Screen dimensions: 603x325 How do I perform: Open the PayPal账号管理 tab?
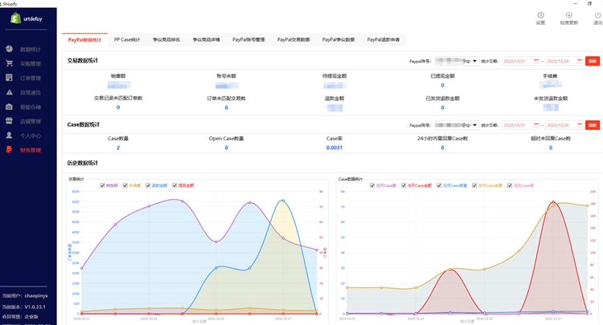click(248, 39)
